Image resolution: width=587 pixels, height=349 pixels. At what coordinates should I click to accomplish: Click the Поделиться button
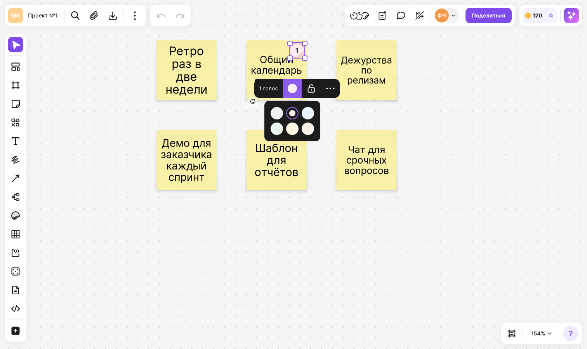coord(488,16)
